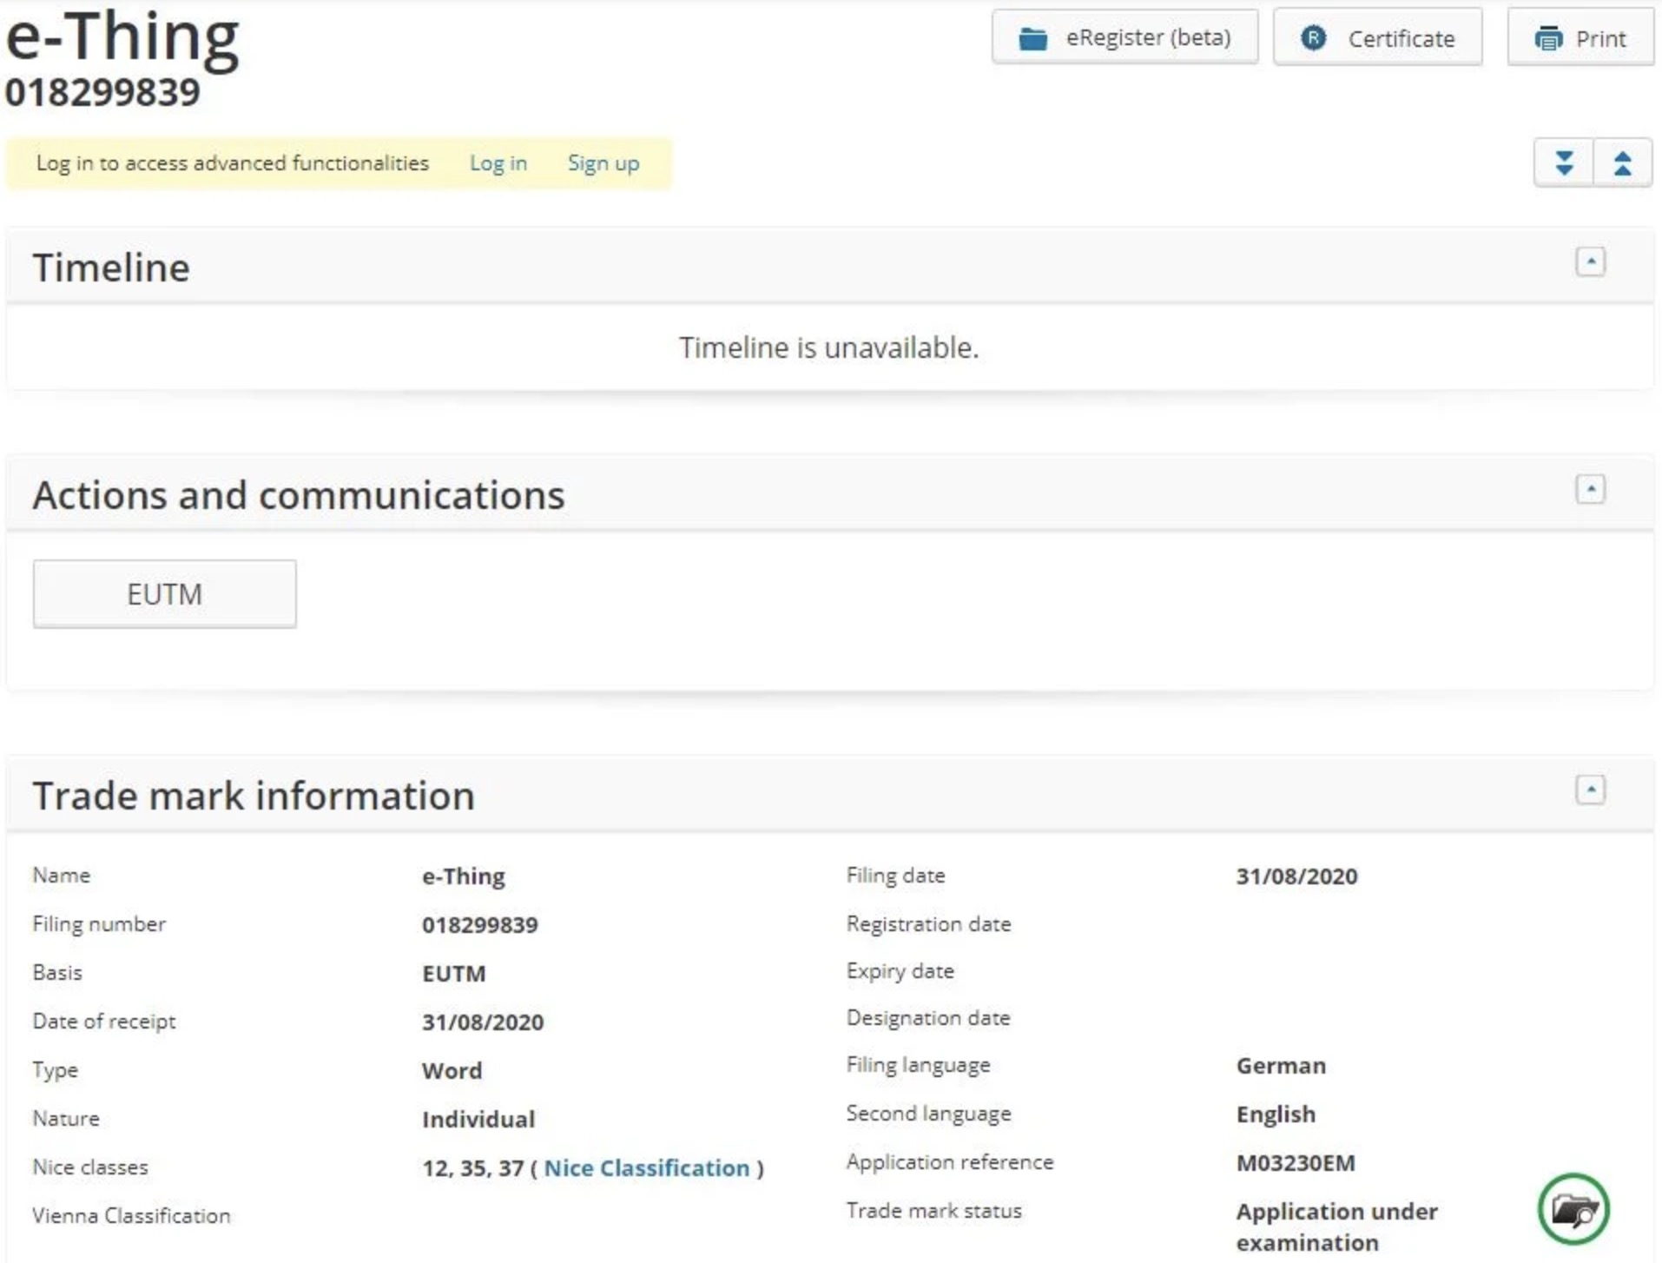The width and height of the screenshot is (1662, 1263).
Task: Click the e-Thing trademark heading
Action: coord(122,36)
